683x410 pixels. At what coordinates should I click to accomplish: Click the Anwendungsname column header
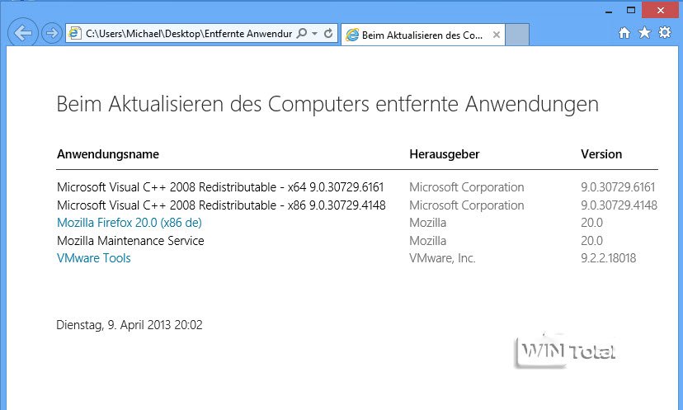pyautogui.click(x=108, y=154)
